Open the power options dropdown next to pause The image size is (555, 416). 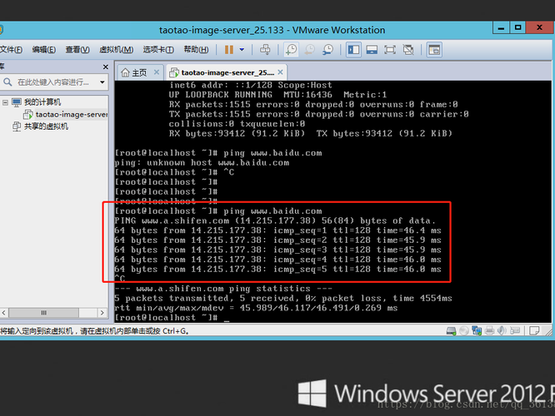click(242, 50)
